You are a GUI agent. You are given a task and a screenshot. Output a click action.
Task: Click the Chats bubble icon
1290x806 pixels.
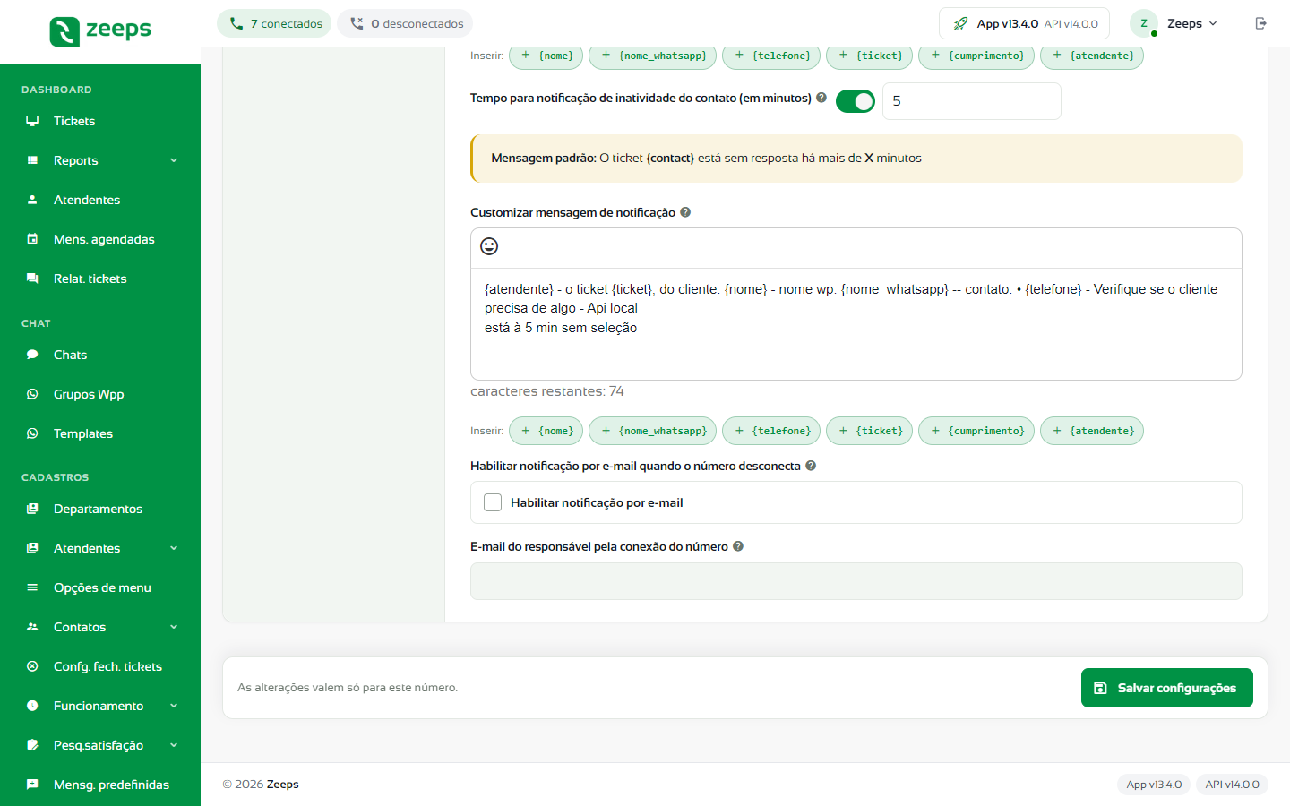tap(32, 355)
